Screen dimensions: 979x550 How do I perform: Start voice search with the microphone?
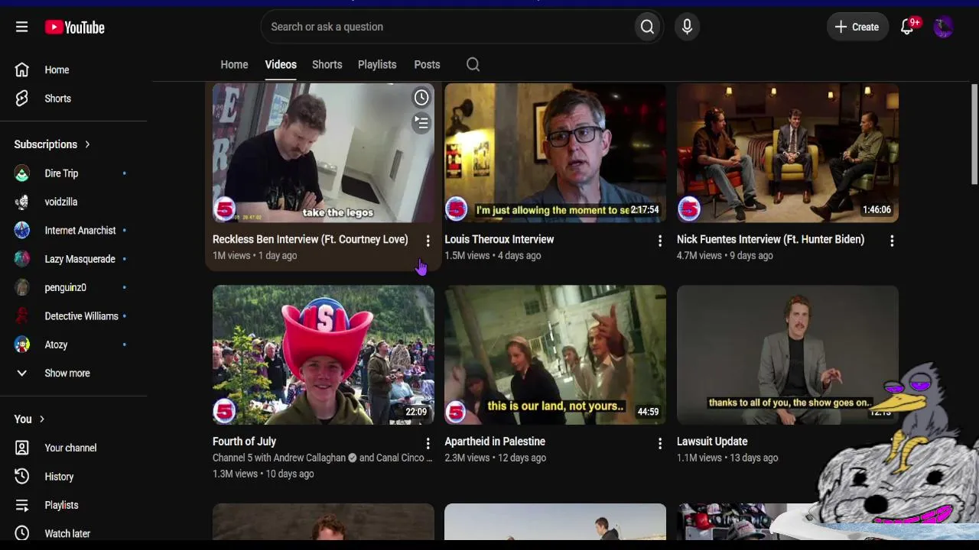pyautogui.click(x=687, y=27)
